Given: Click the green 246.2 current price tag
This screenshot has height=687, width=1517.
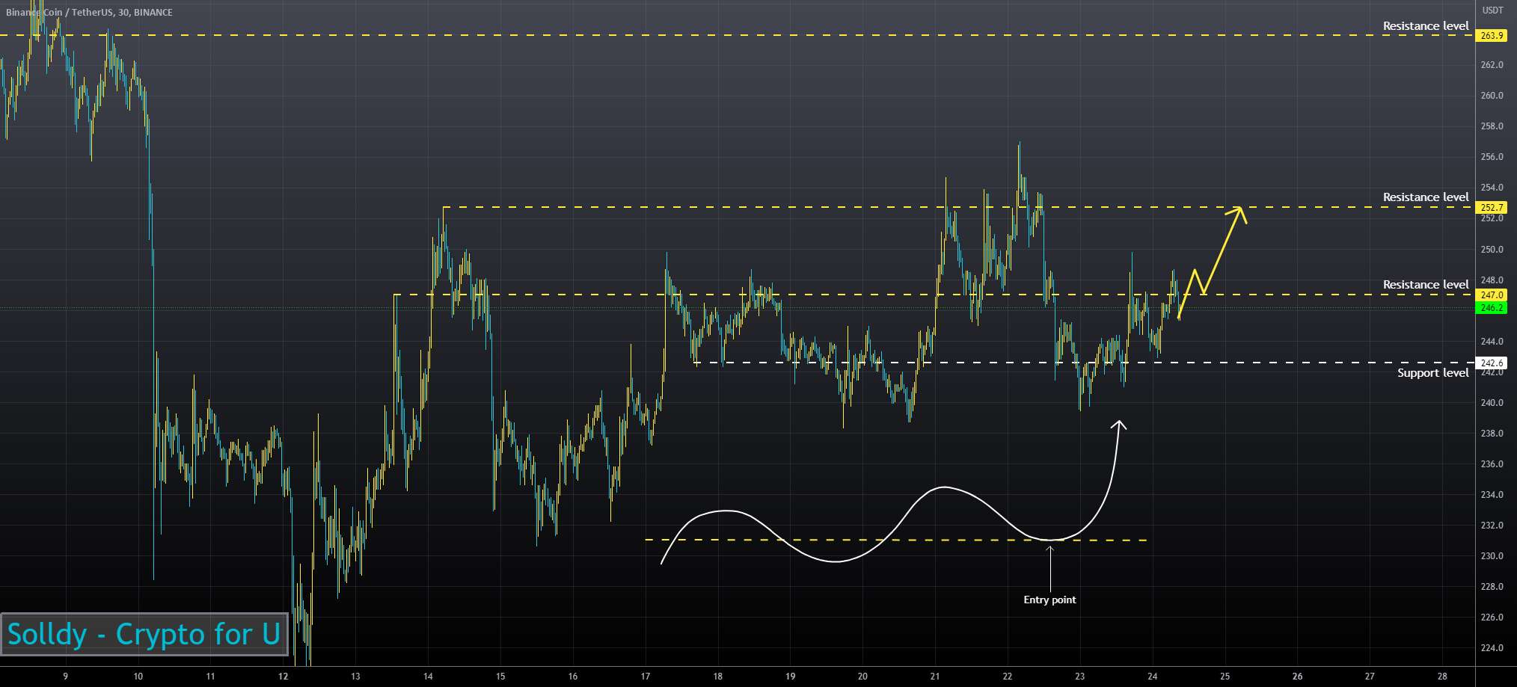Looking at the screenshot, I should coord(1492,308).
